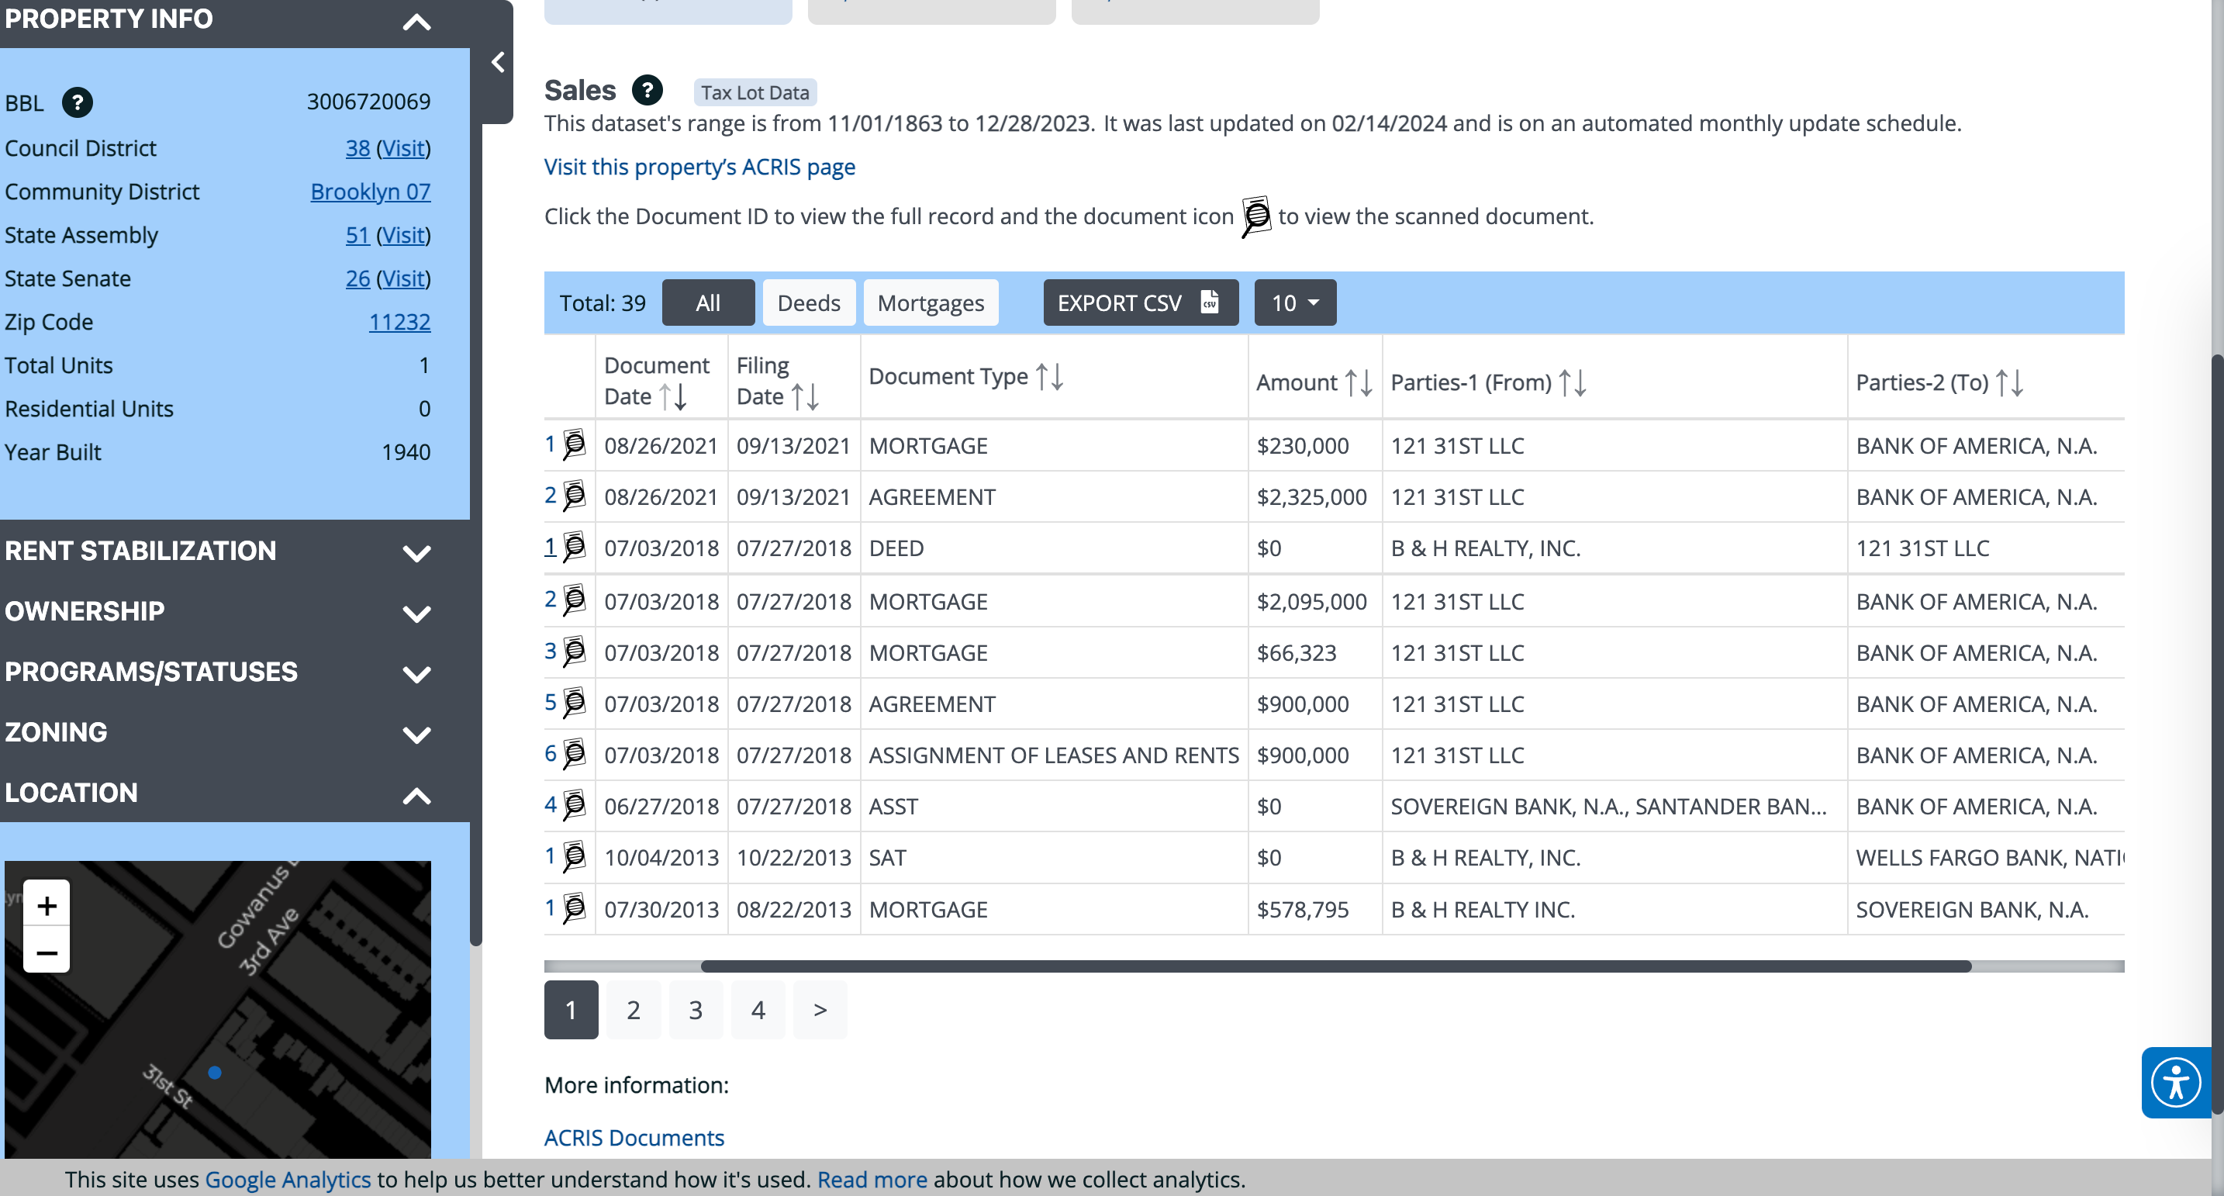This screenshot has width=2224, height=1196.
Task: Sort table by Document Type column
Action: (1049, 376)
